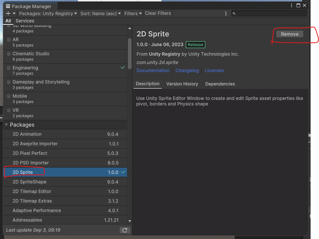Select the Addressables package
Image resolution: width=319 pixels, height=239 pixels.
click(65, 220)
